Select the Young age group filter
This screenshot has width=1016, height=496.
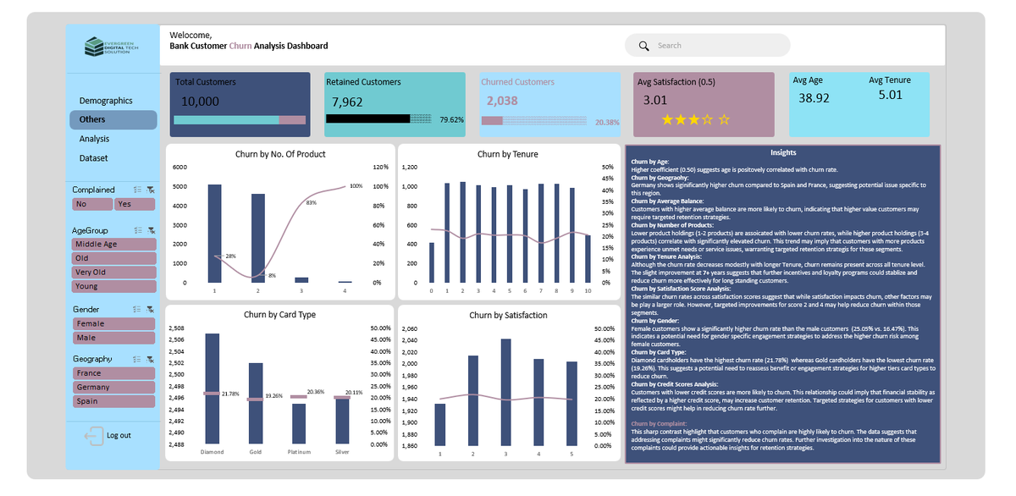113,287
